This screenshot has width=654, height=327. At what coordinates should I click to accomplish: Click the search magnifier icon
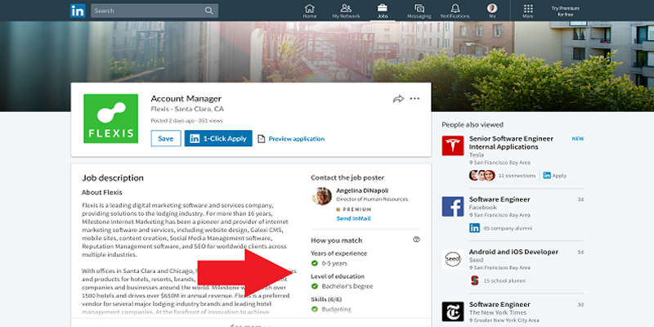pos(209,11)
